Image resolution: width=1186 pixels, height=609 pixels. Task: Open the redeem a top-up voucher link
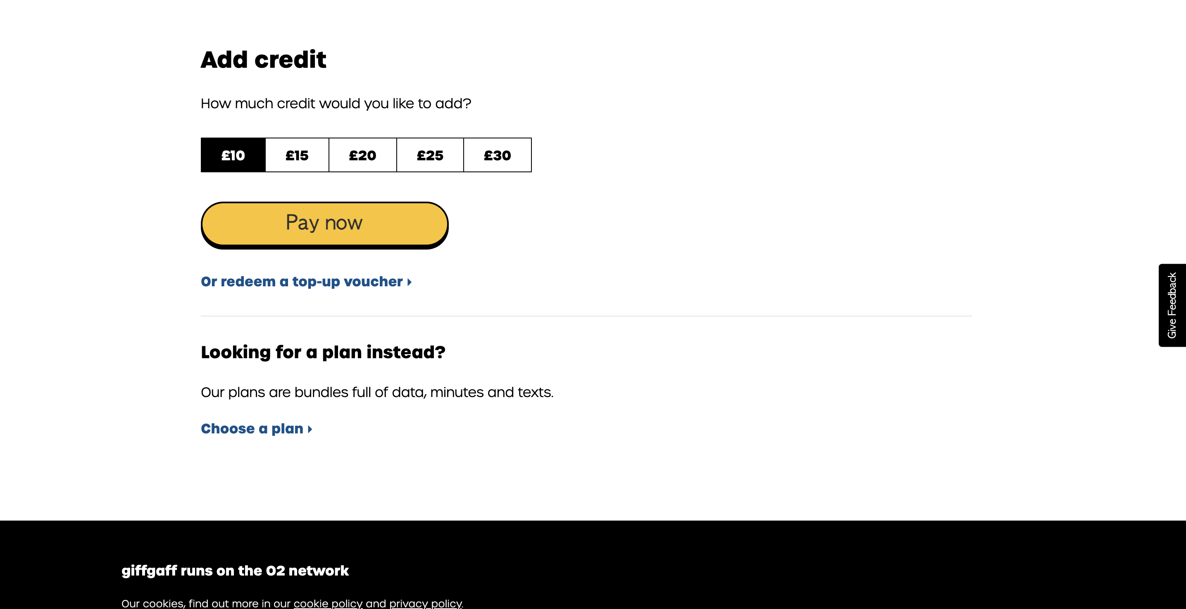tap(302, 282)
